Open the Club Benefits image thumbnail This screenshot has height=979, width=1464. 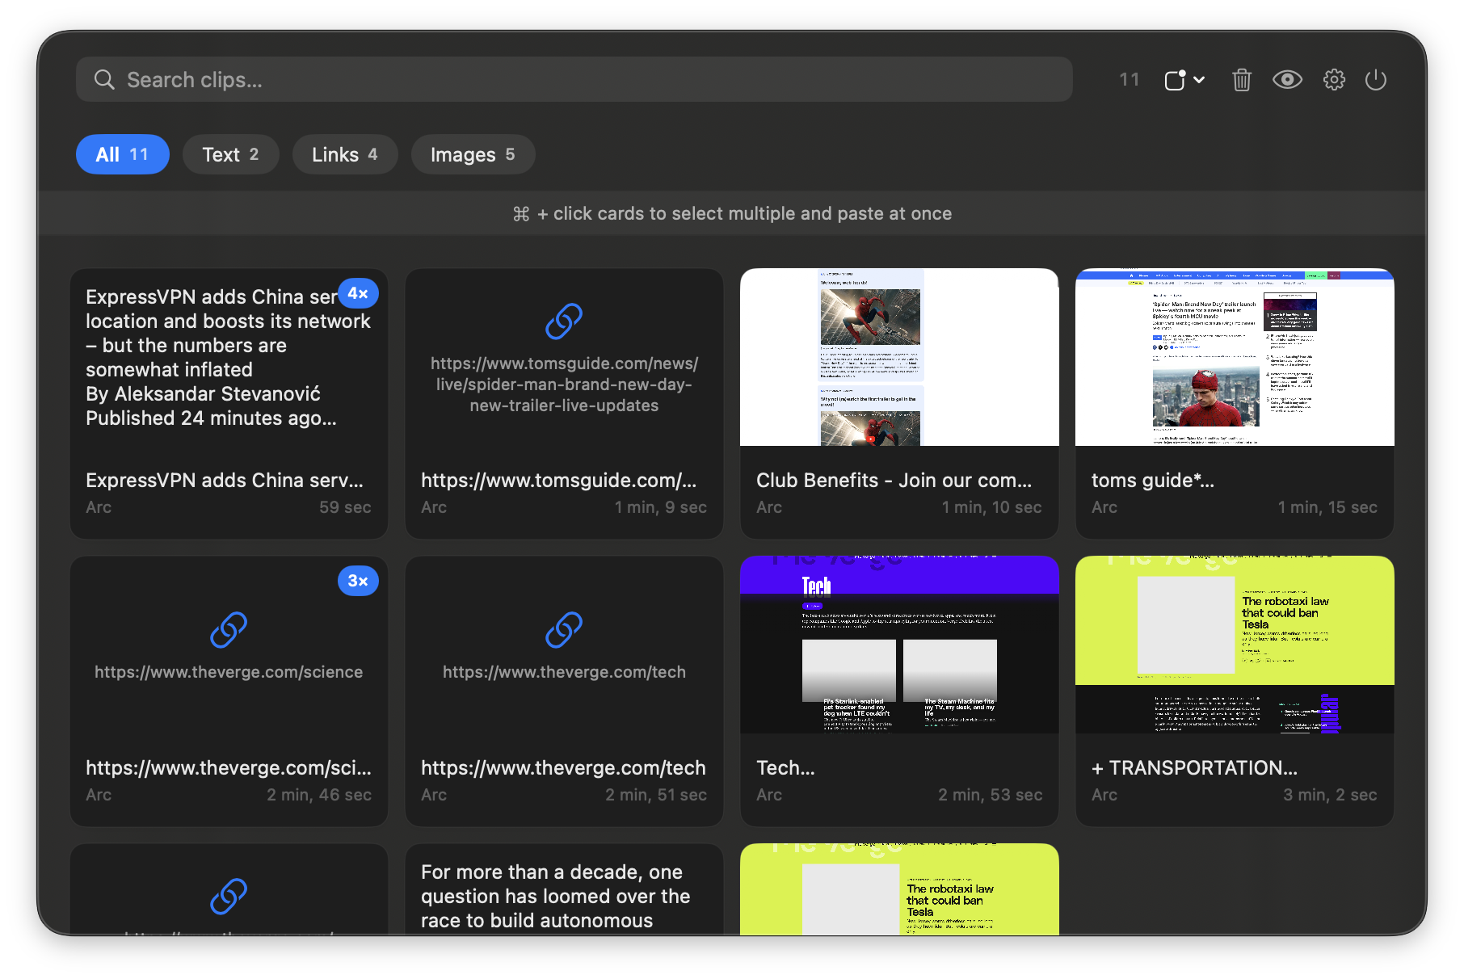899,357
